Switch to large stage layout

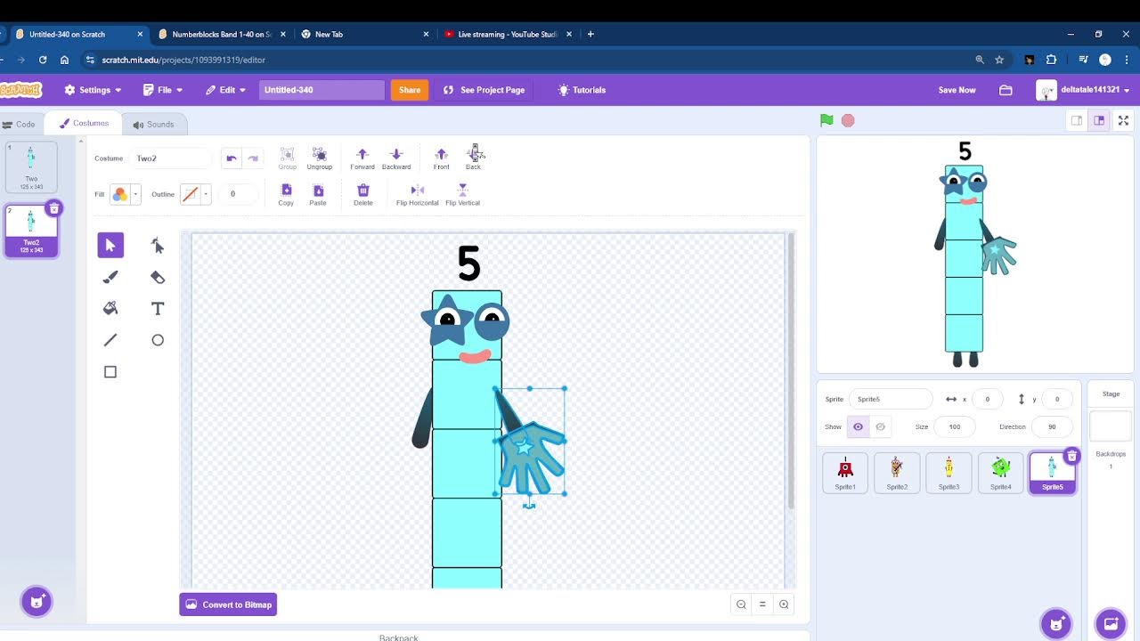tap(1099, 120)
